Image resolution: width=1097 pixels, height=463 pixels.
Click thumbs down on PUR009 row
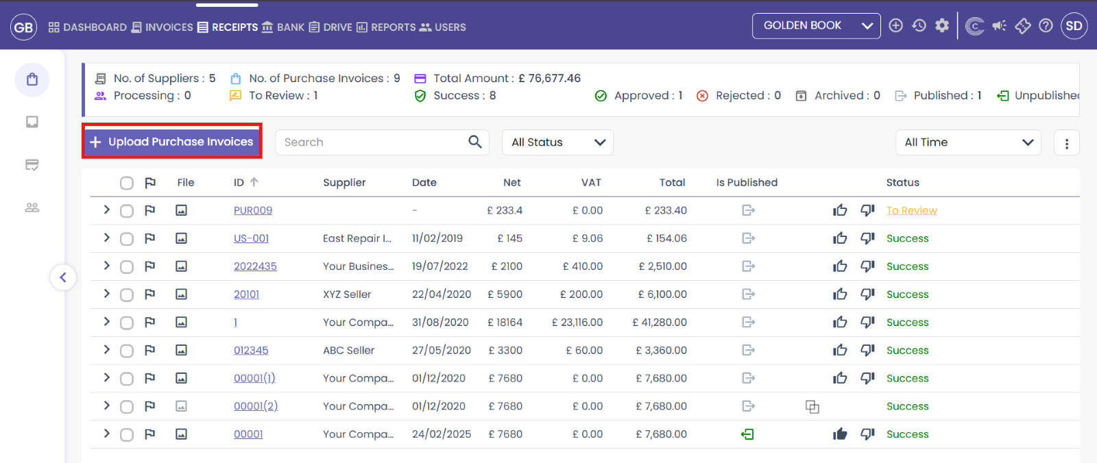(x=867, y=210)
